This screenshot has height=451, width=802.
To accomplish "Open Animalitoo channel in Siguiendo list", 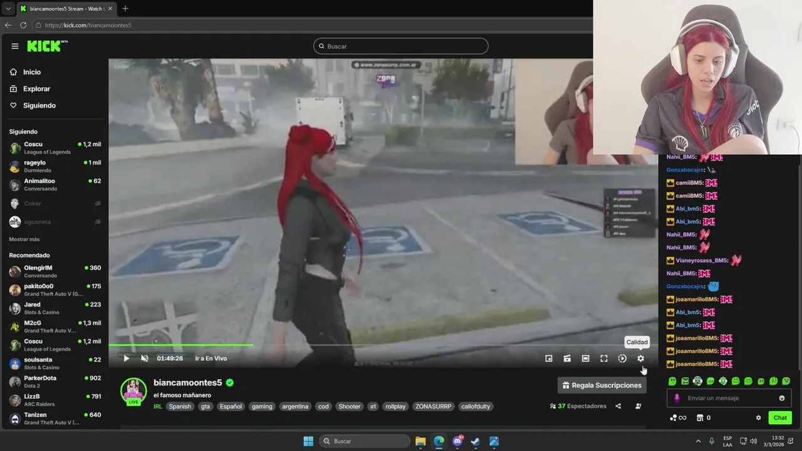I will [x=55, y=184].
